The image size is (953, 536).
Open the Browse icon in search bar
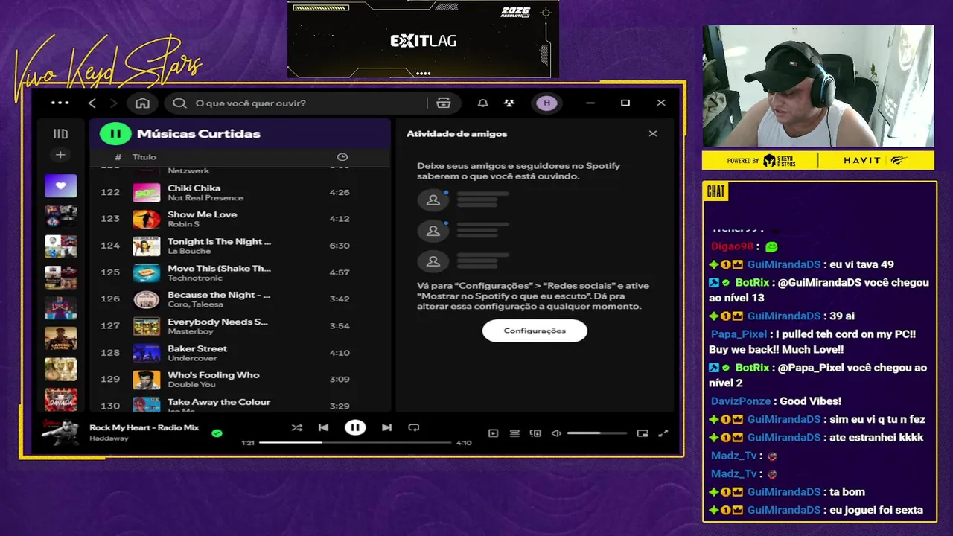point(444,103)
